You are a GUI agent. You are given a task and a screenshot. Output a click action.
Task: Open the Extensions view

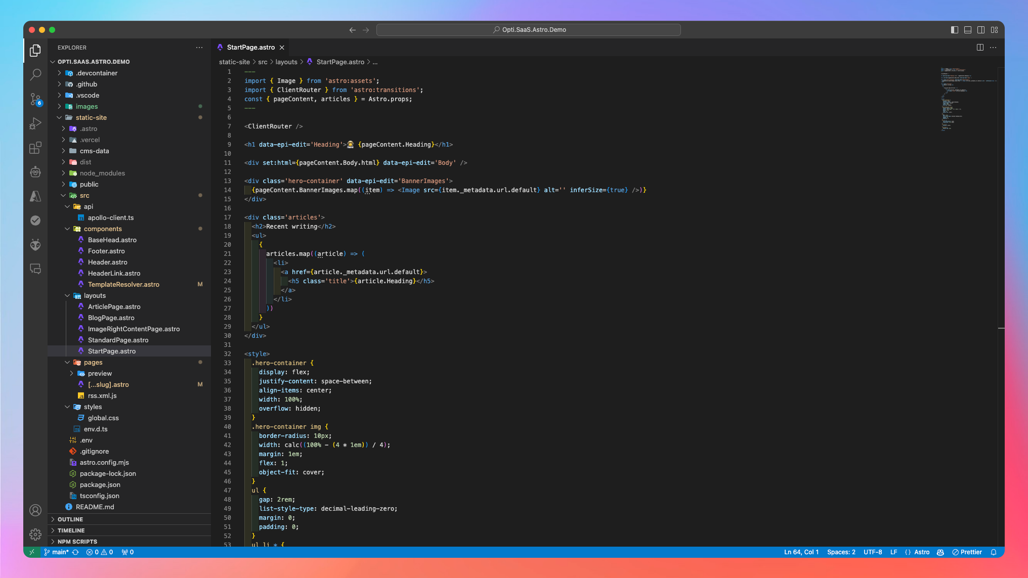(35, 148)
